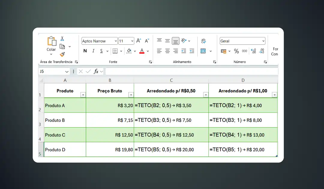
Task: Align text to top
Action: point(159,40)
